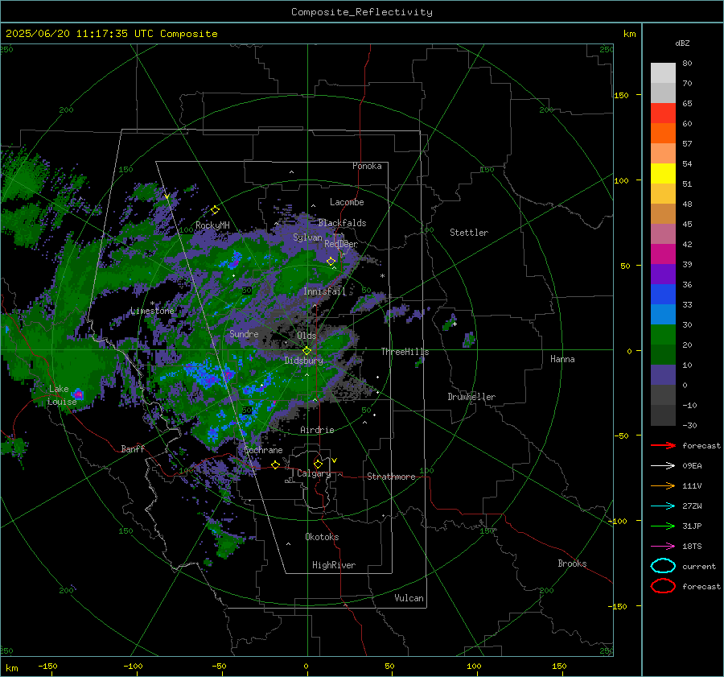Click the Vulcan label
The height and width of the screenshot is (677, 724).
(x=409, y=598)
